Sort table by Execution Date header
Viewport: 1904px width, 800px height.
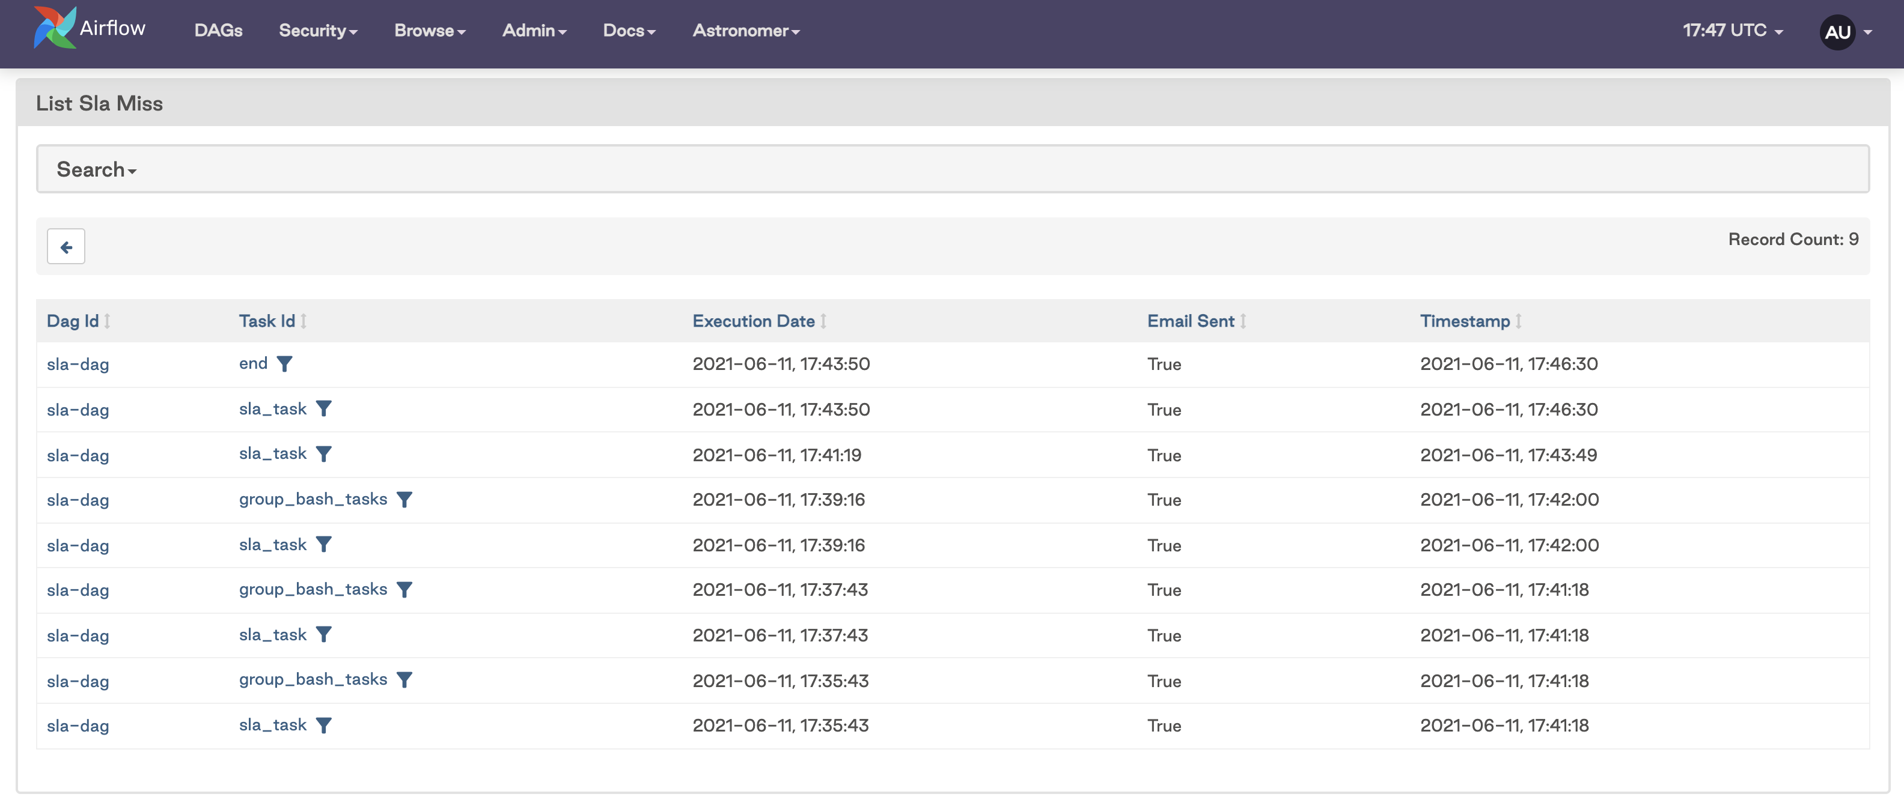pos(753,321)
